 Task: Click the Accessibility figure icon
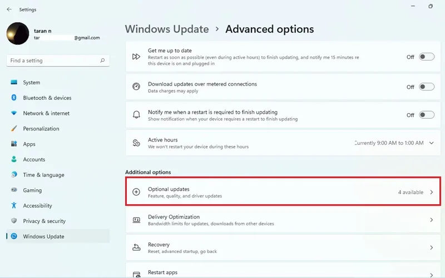click(14, 205)
